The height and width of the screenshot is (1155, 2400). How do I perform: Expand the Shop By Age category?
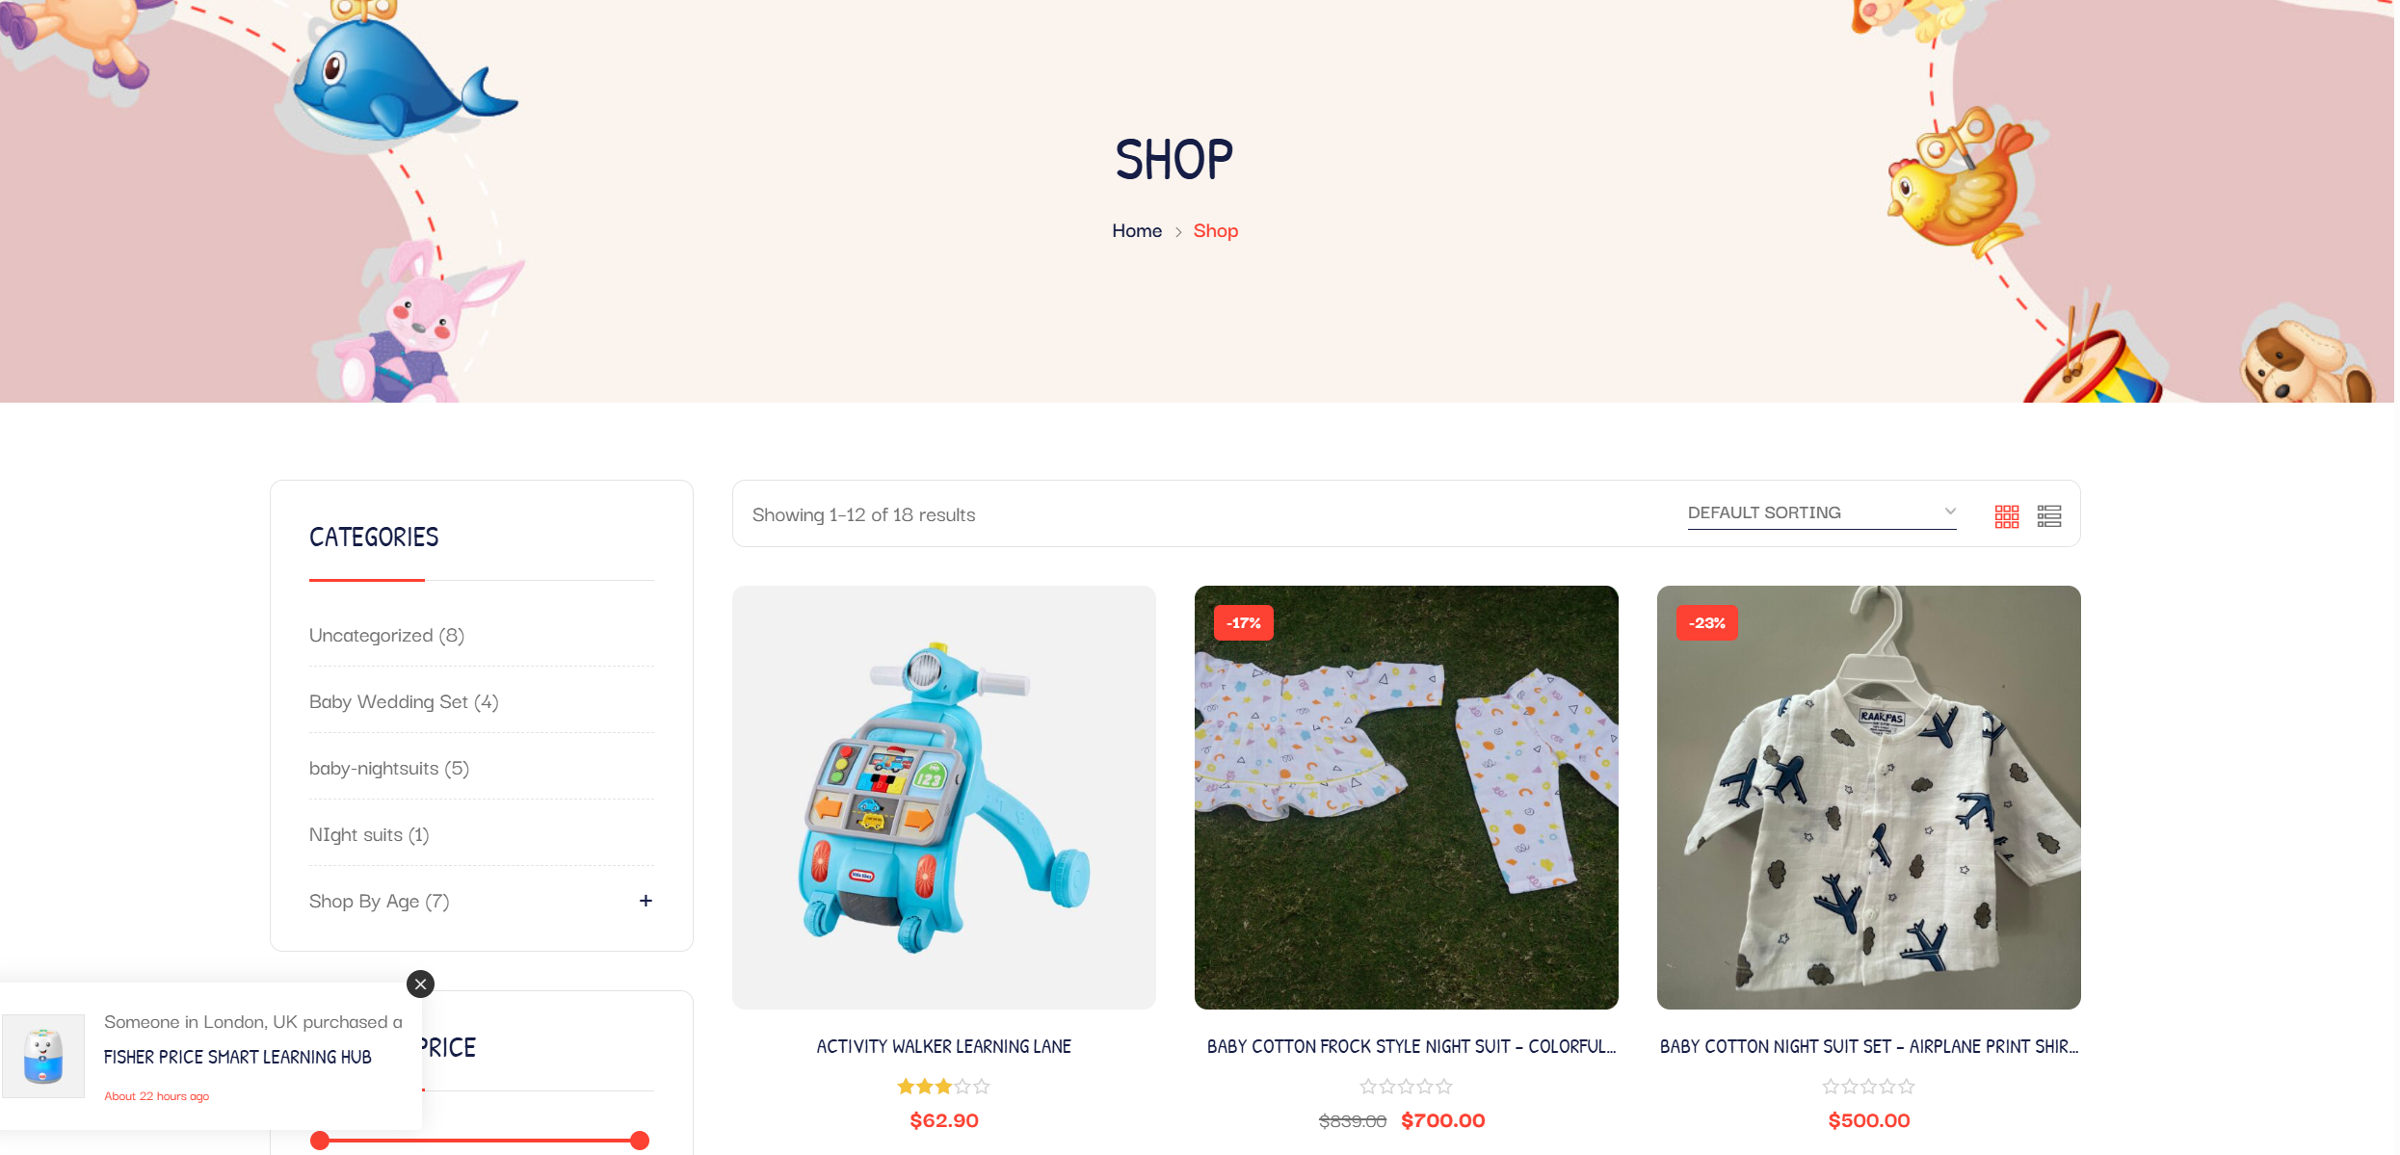[x=646, y=901]
